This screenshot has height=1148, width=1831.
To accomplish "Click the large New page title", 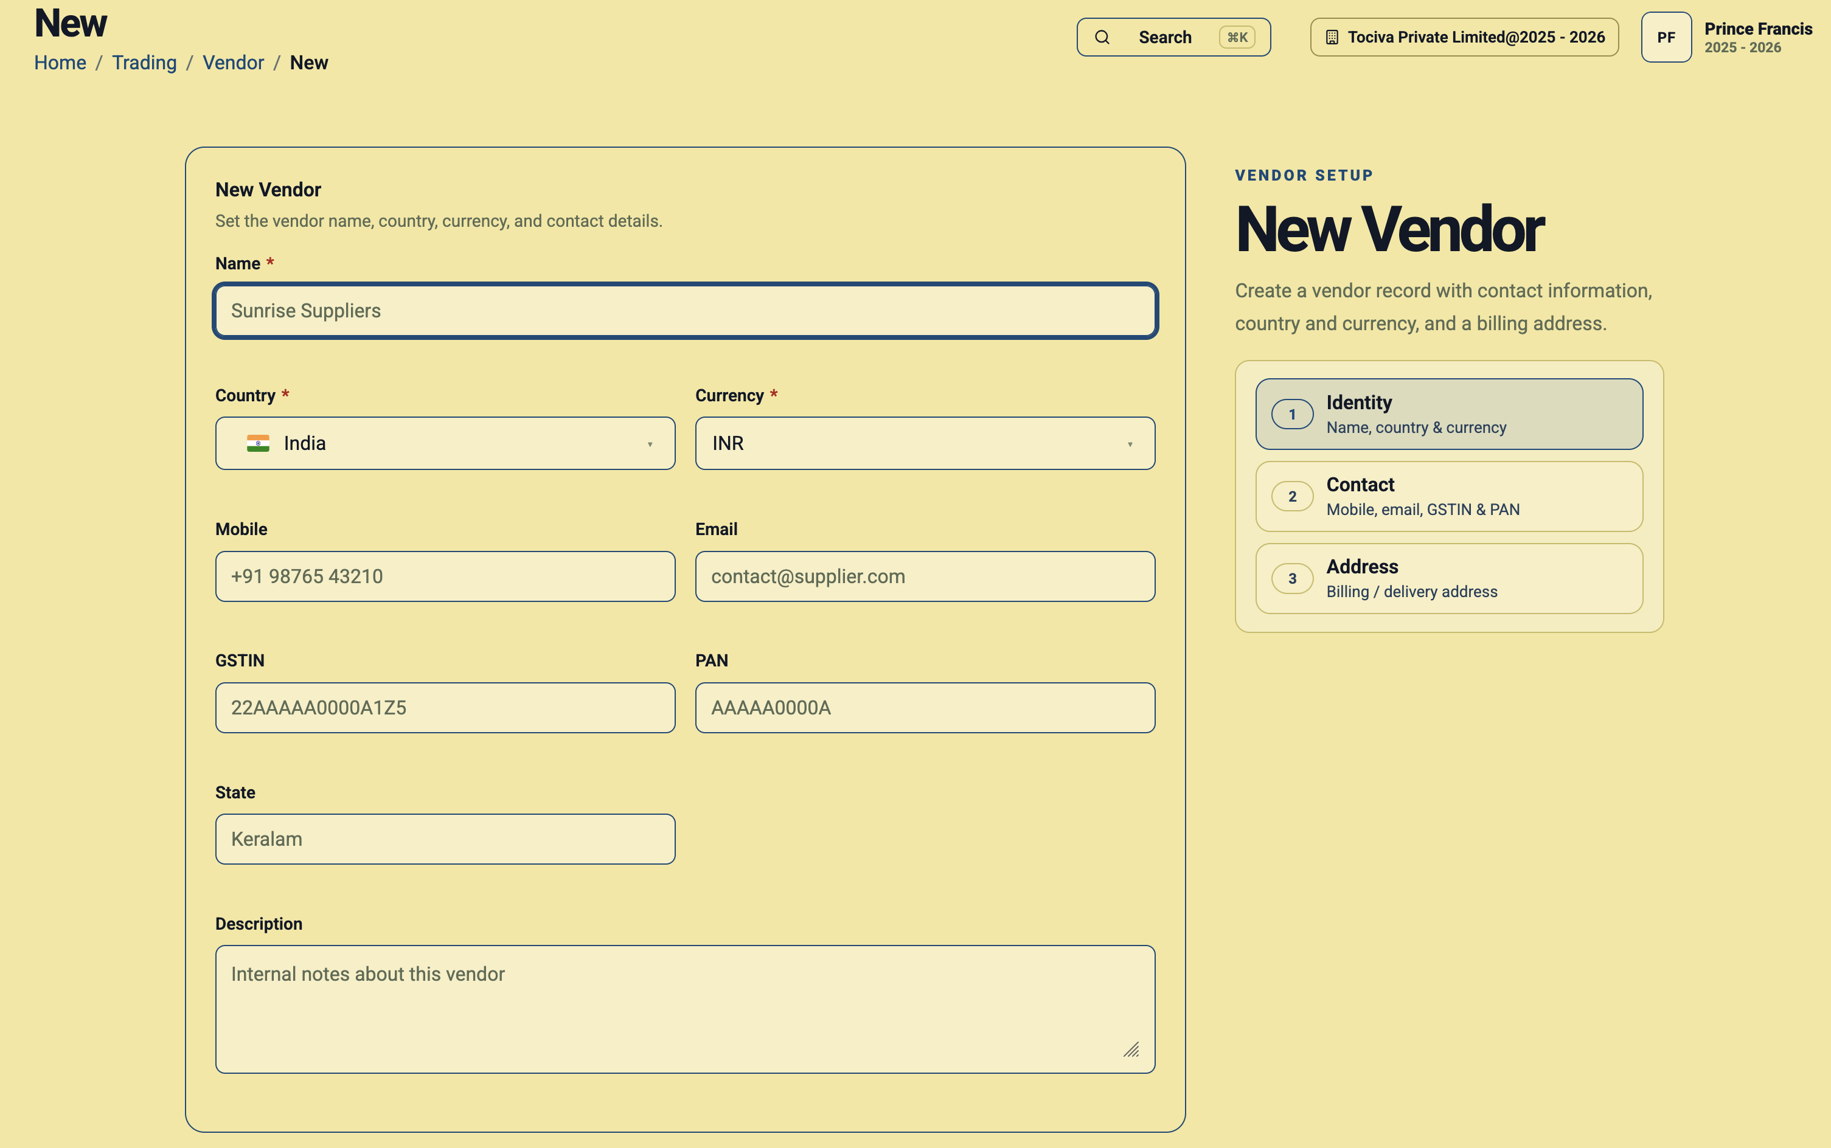I will (x=71, y=22).
